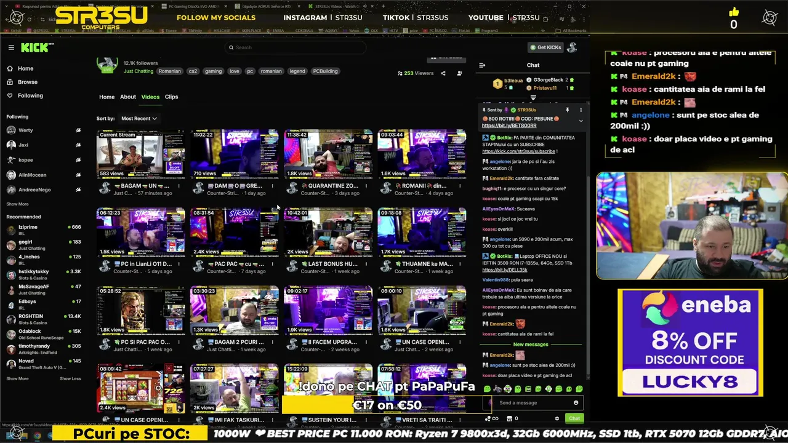Open options menu for TIUAMNE ke MA video
This screenshot has height=443, width=788.
(x=459, y=264)
